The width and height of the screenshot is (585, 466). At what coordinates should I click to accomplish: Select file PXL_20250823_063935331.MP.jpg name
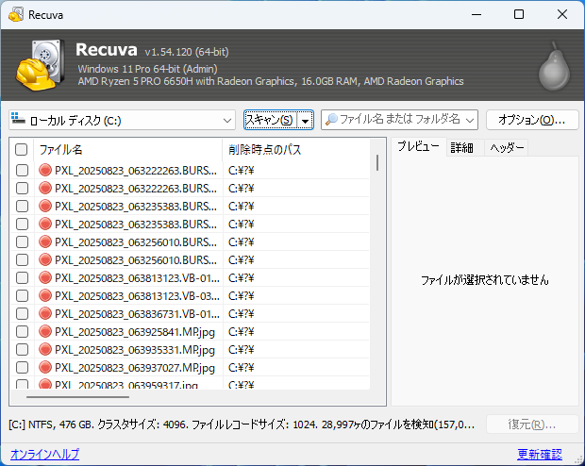tap(135, 350)
